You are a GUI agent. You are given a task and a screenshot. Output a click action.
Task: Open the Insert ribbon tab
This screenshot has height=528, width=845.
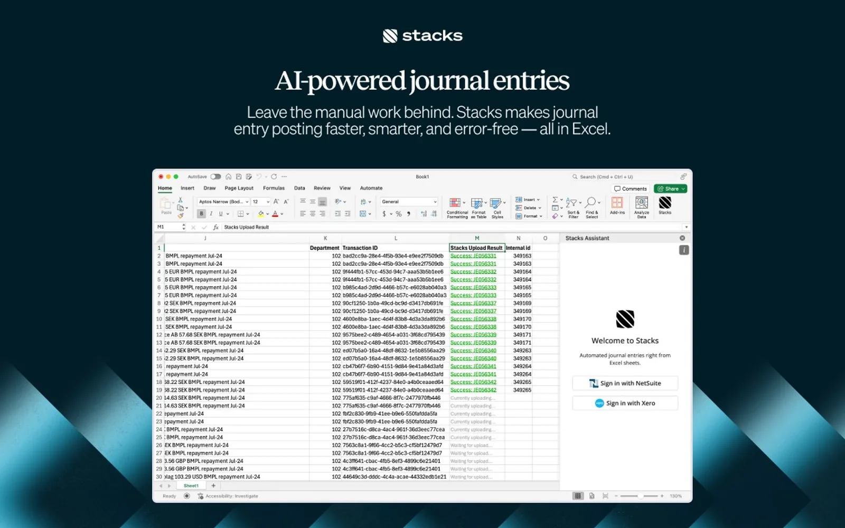click(x=187, y=188)
